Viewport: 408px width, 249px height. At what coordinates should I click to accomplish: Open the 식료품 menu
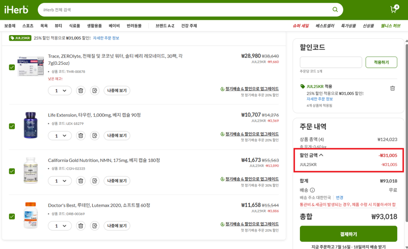(x=74, y=26)
